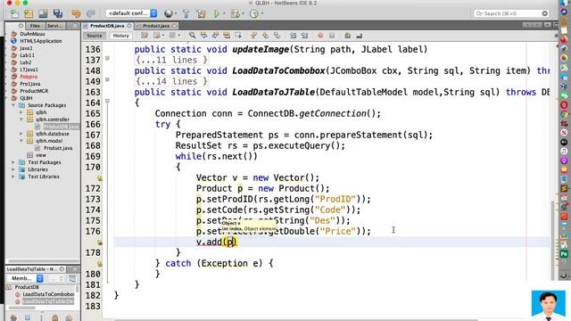The image size is (571, 321).
Task: Open the Run Project dropdown arrow
Action: [224, 14]
